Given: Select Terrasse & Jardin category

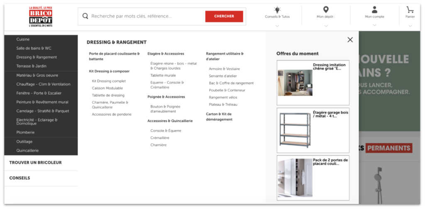Looking at the screenshot, I should pos(31,66).
